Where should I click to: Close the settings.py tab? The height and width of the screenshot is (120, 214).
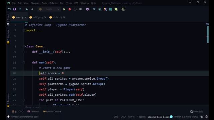tap(45, 17)
